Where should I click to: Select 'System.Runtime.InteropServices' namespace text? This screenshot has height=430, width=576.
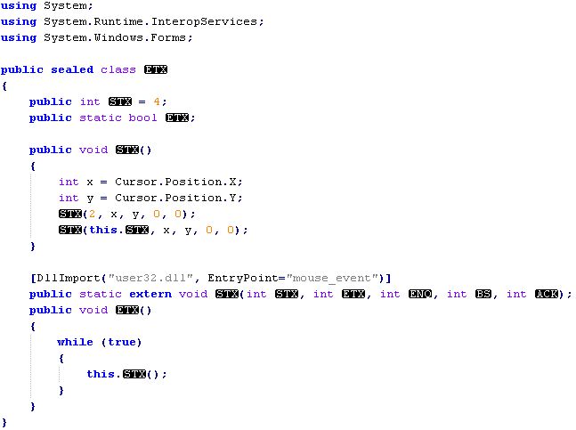click(150, 21)
